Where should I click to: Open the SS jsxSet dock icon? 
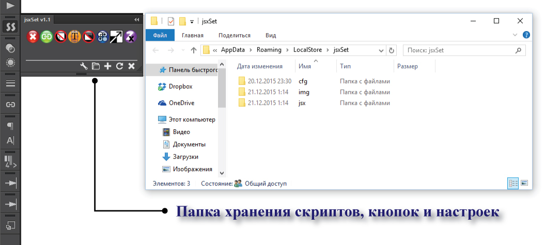(11, 27)
